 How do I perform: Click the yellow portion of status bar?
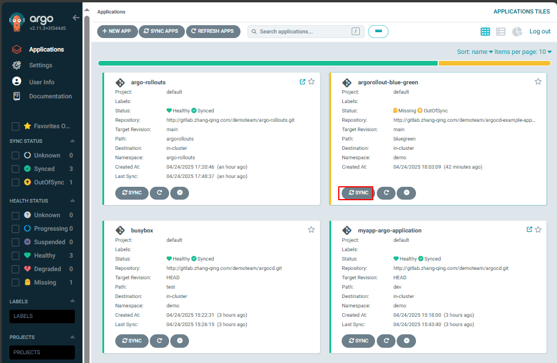tap(494, 63)
